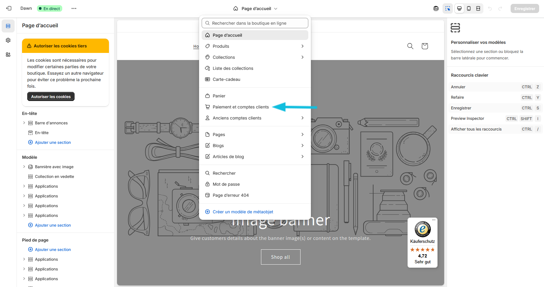Click the undo arrow icon
This screenshot has height=287, width=544.
pos(490,8)
